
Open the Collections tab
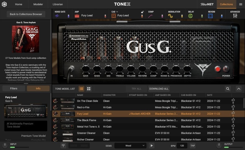coord(226,4)
